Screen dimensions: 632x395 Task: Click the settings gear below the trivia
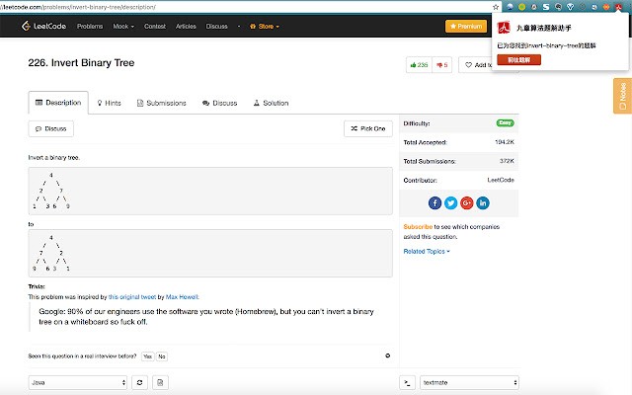387,355
